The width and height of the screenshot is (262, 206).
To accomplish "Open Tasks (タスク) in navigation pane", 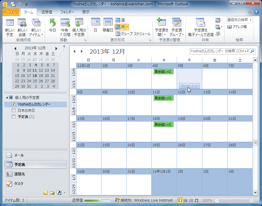I will tap(36, 183).
